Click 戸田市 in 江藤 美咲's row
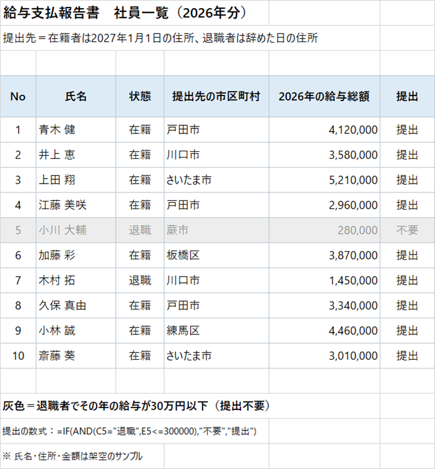Viewport: 435px width, 469px height. (x=216, y=205)
